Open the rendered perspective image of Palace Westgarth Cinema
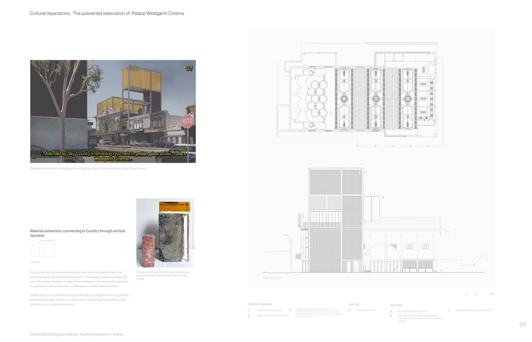This screenshot has width=532, height=342. [113, 111]
